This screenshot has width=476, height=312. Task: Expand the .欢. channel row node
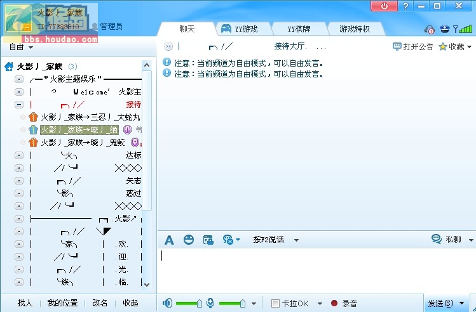19,244
